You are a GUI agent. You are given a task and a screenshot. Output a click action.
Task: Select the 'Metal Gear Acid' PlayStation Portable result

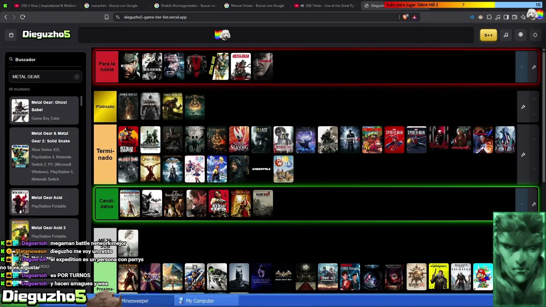point(44,202)
